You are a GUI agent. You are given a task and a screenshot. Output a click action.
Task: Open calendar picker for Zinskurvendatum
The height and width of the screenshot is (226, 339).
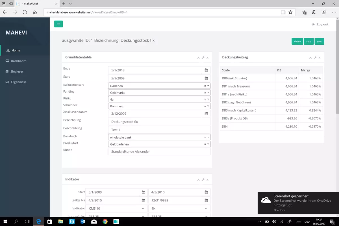[206, 114]
